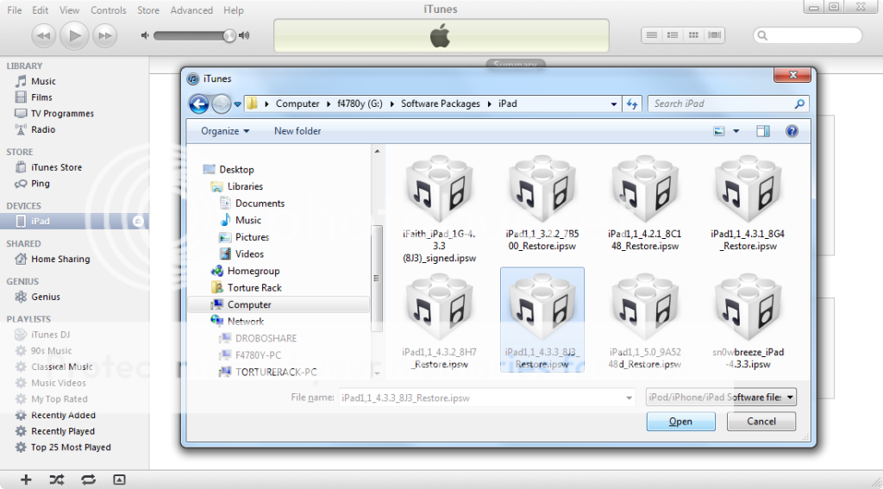Image resolution: width=883 pixels, height=489 pixels.
Task: Click the Open button
Action: [681, 422]
